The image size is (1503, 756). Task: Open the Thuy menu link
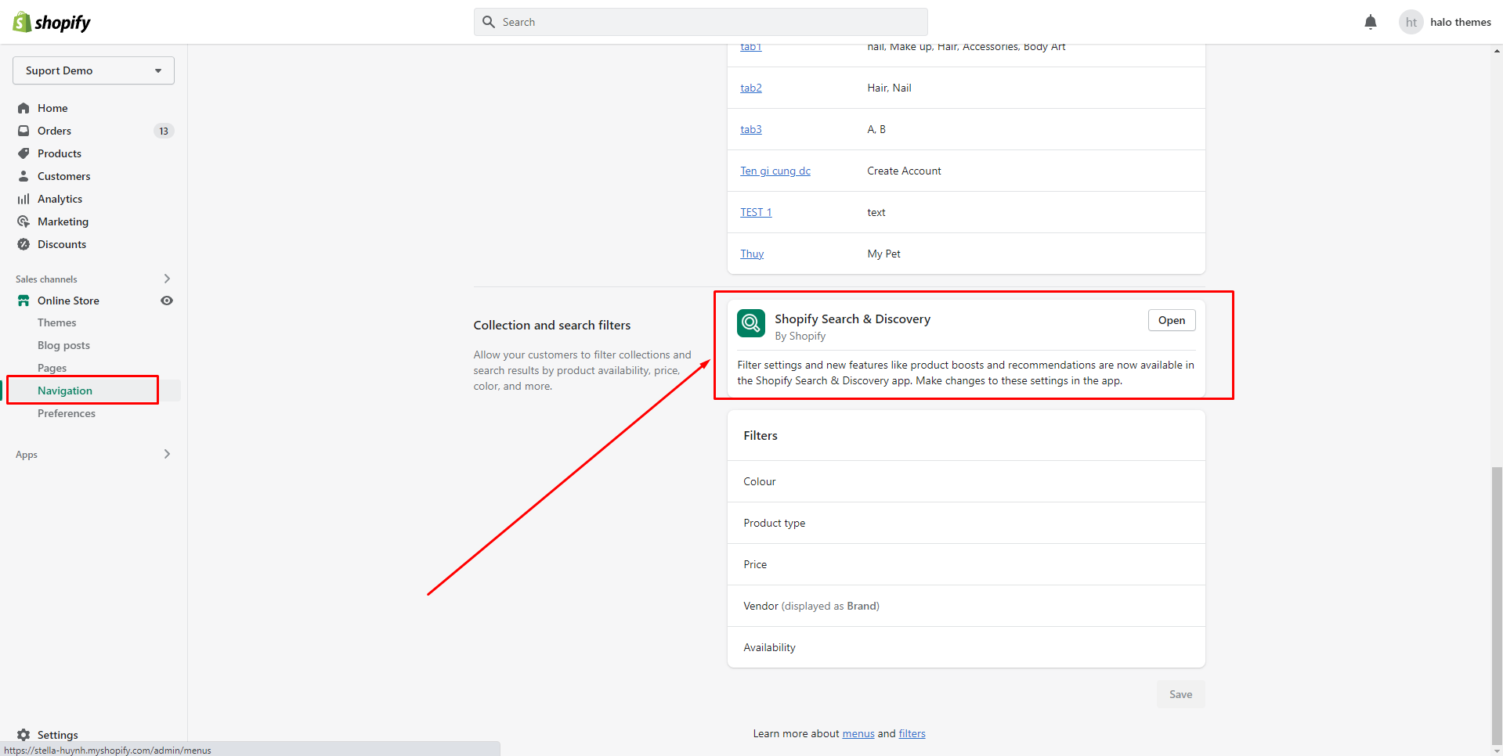click(x=752, y=254)
